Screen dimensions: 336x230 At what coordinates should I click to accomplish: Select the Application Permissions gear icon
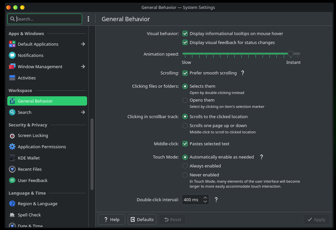[12, 147]
